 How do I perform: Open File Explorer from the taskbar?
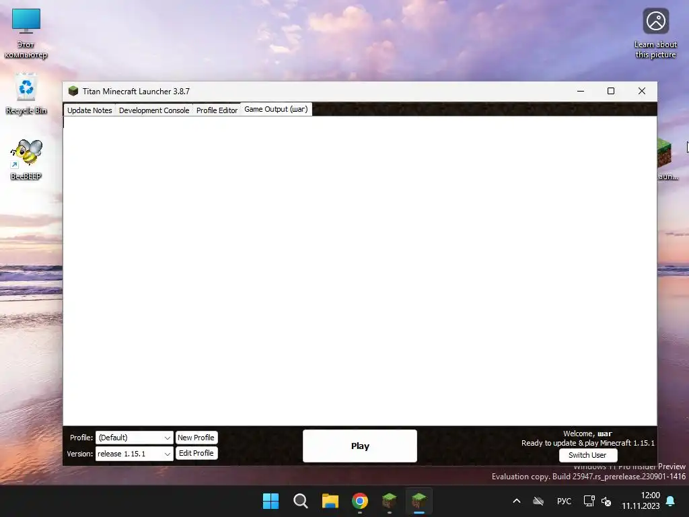tap(330, 501)
